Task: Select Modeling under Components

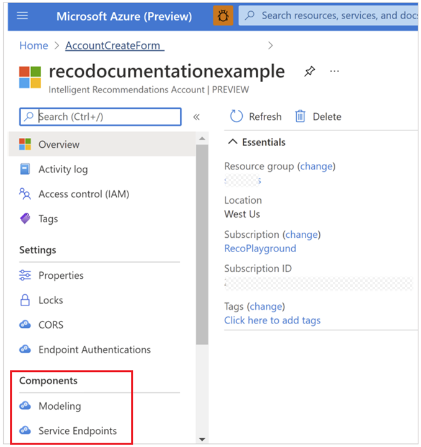Action: pyautogui.click(x=60, y=406)
